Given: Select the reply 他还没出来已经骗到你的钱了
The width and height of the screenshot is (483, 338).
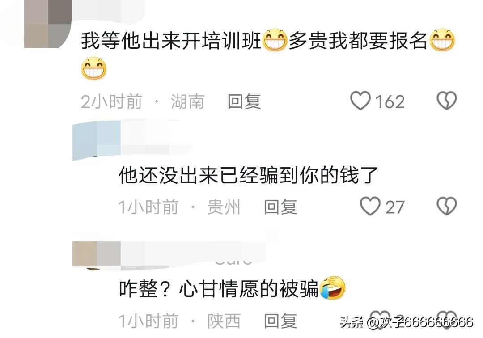Looking at the screenshot, I should (248, 175).
